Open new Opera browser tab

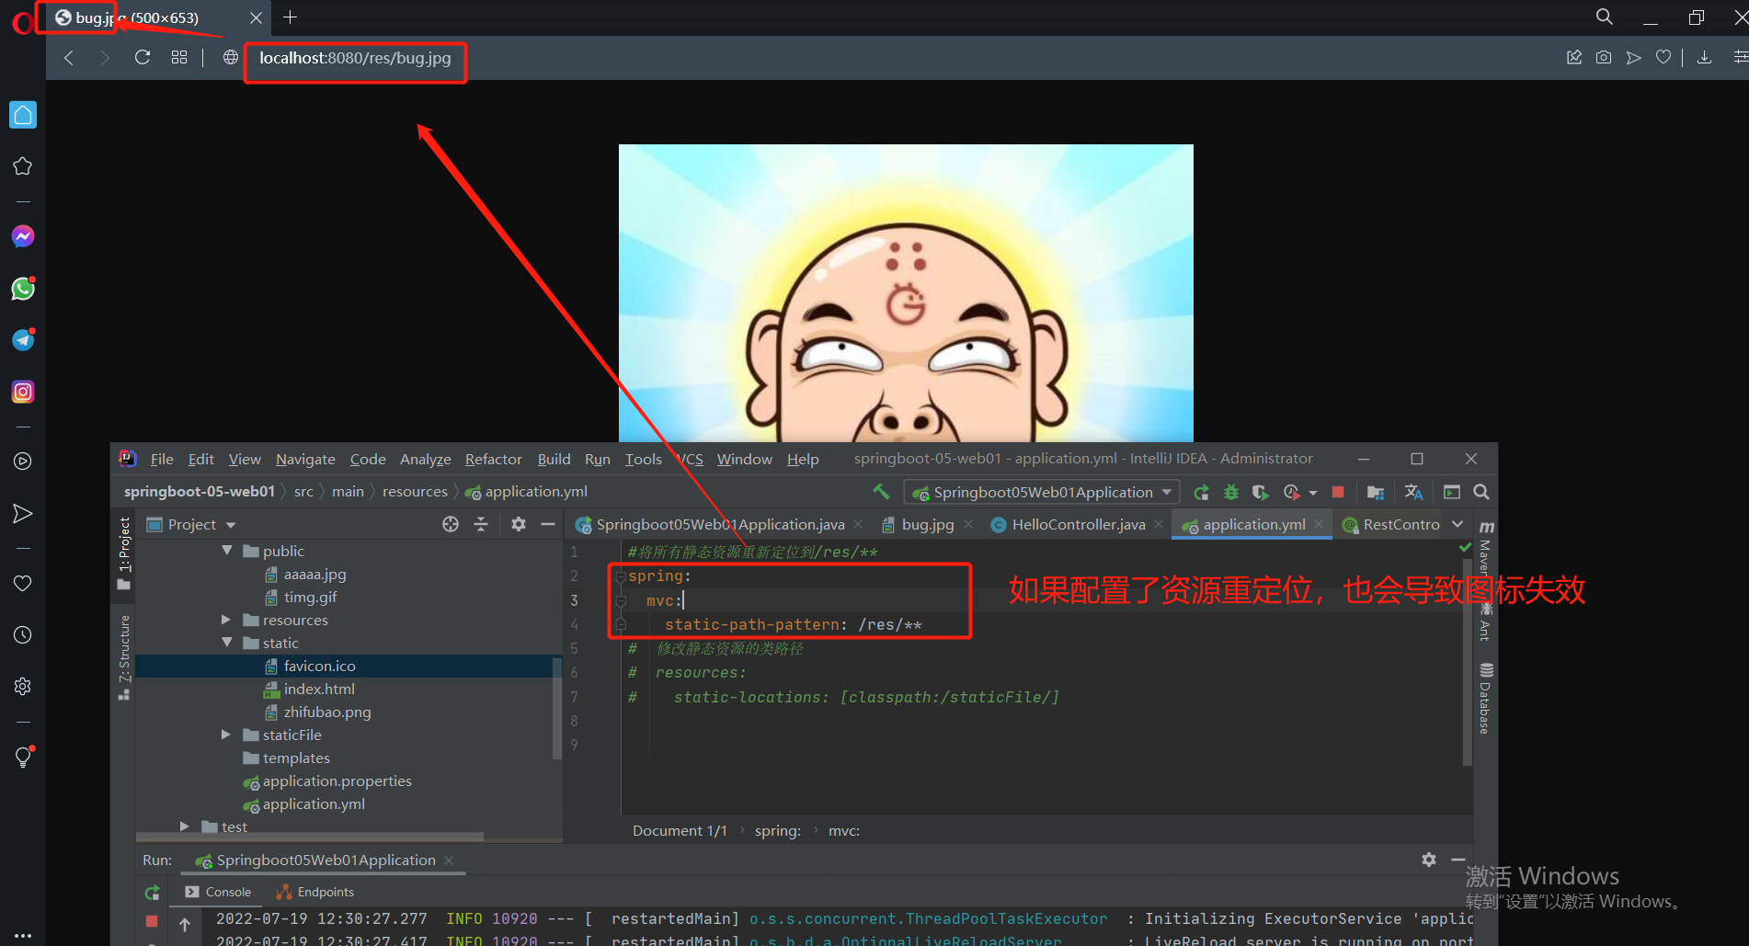[x=290, y=17]
